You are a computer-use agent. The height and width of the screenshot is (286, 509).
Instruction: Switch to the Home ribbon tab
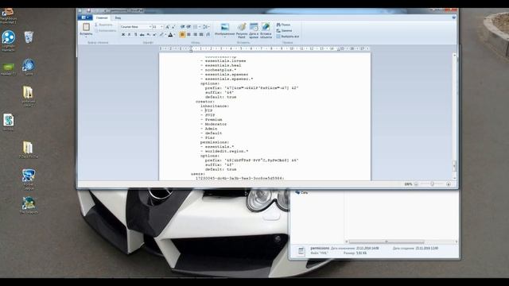pos(102,17)
